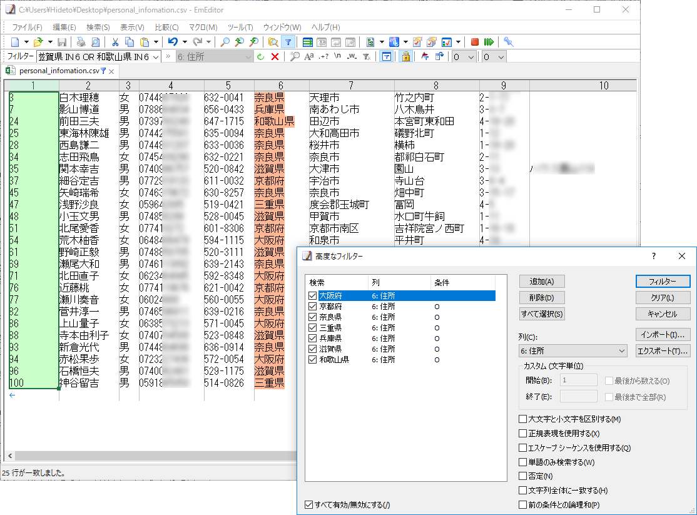This screenshot has width=697, height=515.
Task: Uncheck the 三重県 filter checkbox
Action: [312, 328]
